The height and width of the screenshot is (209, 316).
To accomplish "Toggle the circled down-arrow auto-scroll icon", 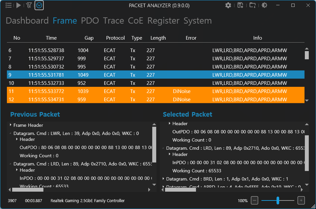I will [39, 5].
